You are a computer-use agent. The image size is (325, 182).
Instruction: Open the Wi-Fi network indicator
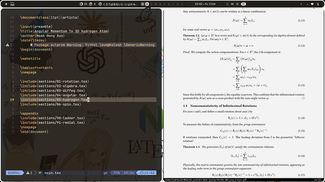point(312,4)
